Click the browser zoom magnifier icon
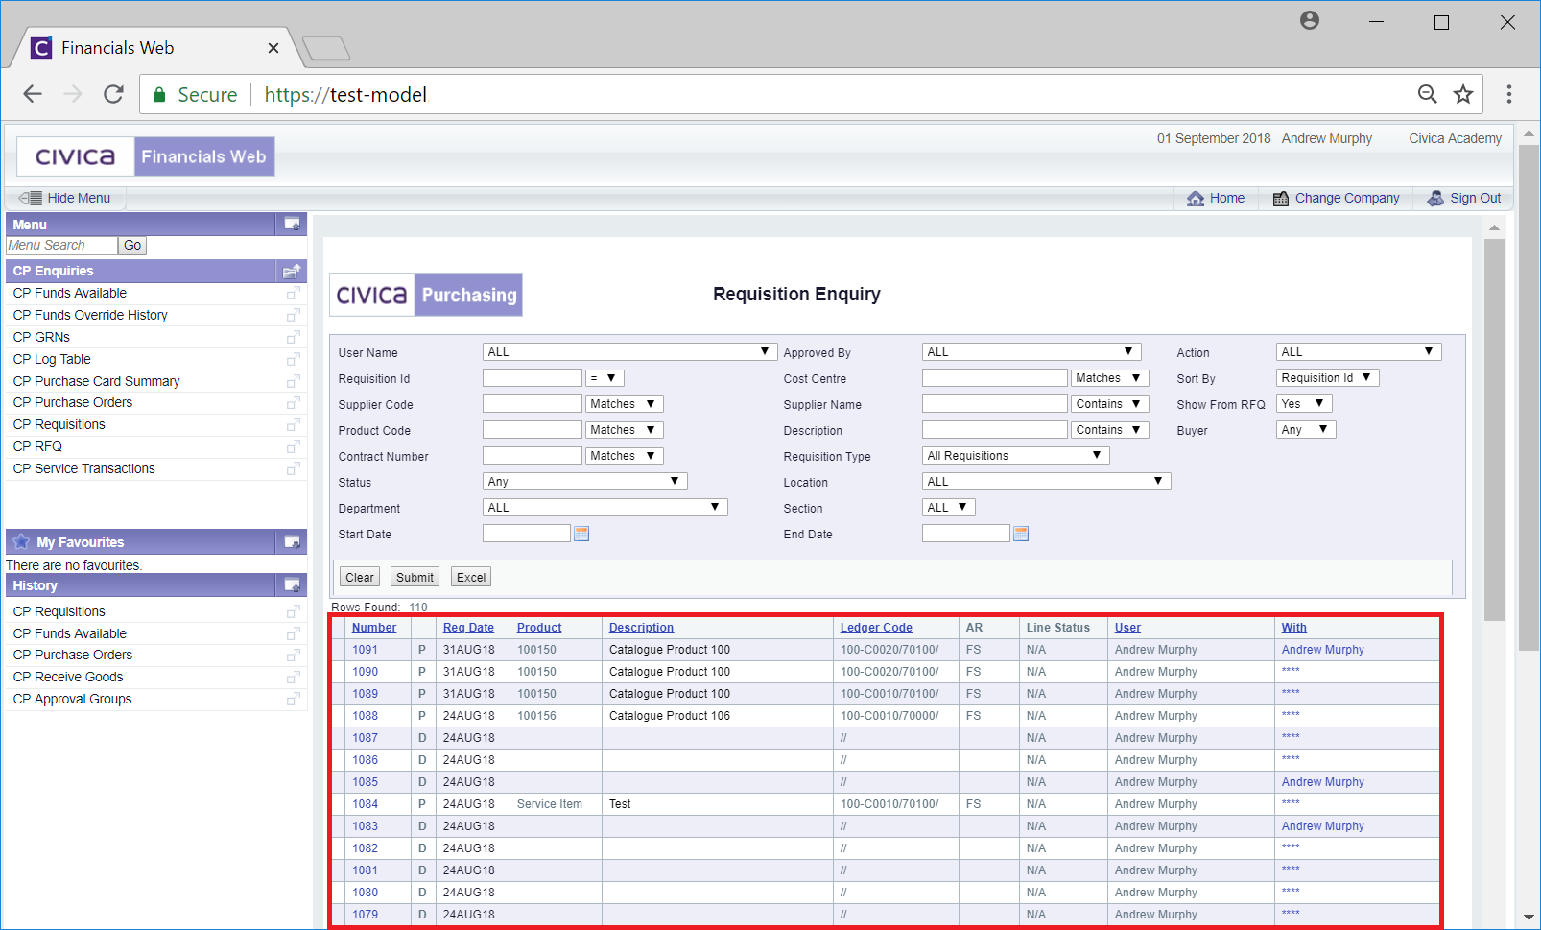Viewport: 1541px width, 930px height. (1428, 94)
